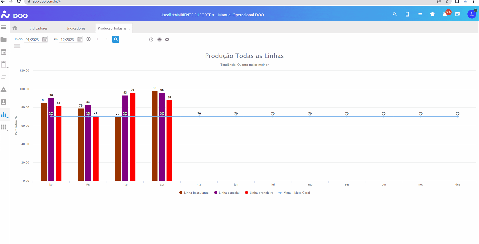Open chart settings gear icon
The width and height of the screenshot is (479, 244).
coord(167,39)
